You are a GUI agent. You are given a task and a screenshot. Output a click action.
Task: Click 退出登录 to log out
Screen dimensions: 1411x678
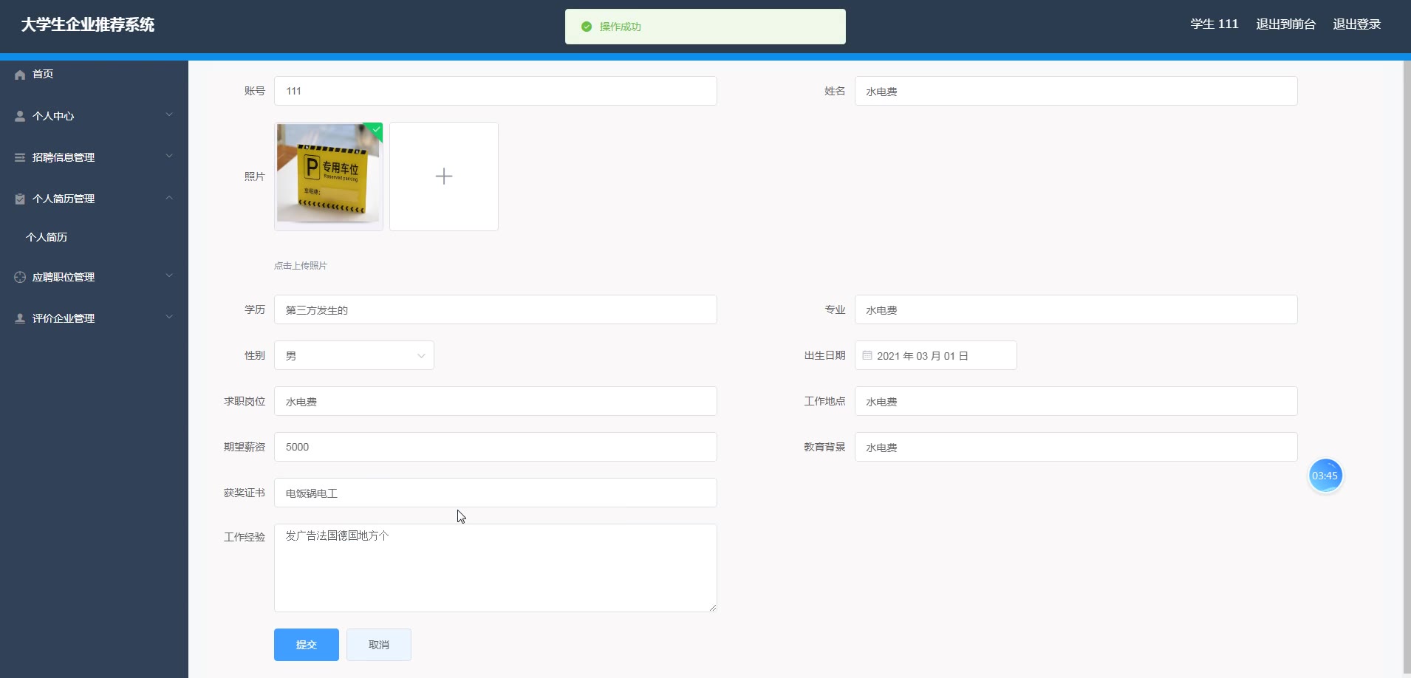pyautogui.click(x=1357, y=24)
